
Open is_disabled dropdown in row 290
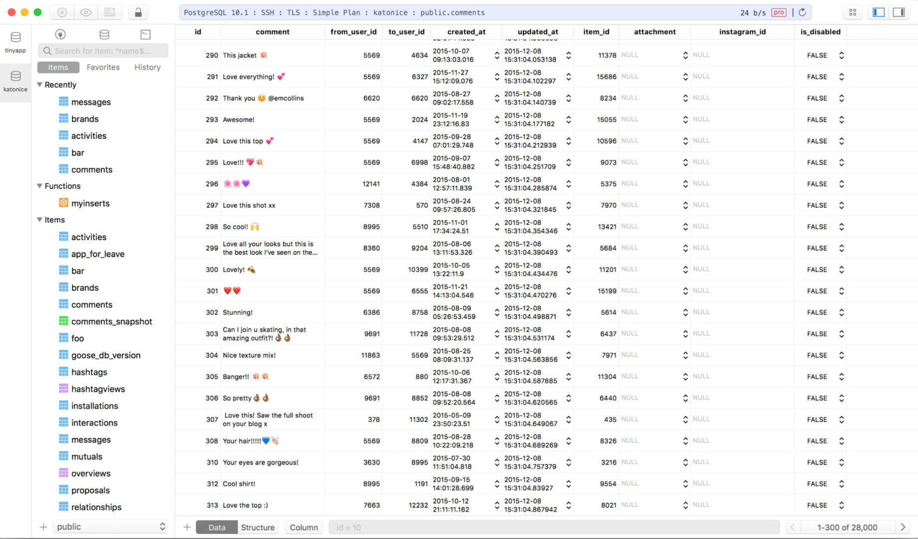click(x=841, y=55)
